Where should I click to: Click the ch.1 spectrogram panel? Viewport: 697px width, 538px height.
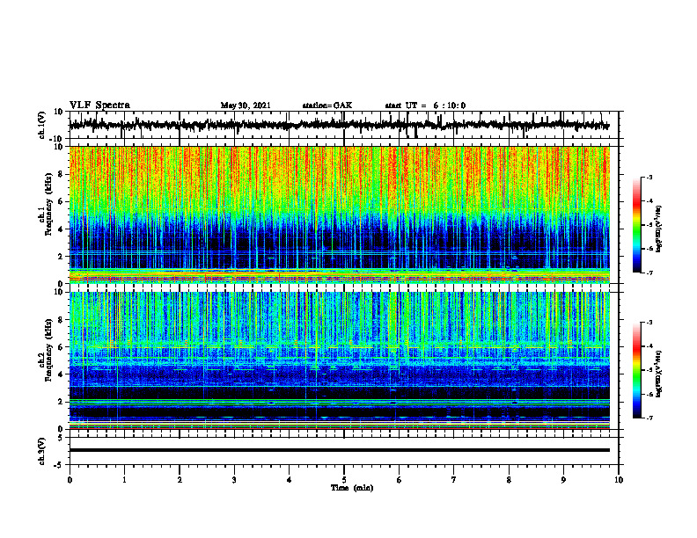pyautogui.click(x=339, y=214)
